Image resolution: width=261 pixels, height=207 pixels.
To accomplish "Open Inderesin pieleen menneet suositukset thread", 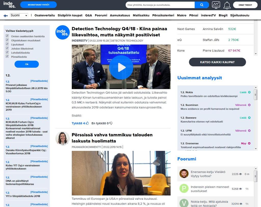I will 210,189.
